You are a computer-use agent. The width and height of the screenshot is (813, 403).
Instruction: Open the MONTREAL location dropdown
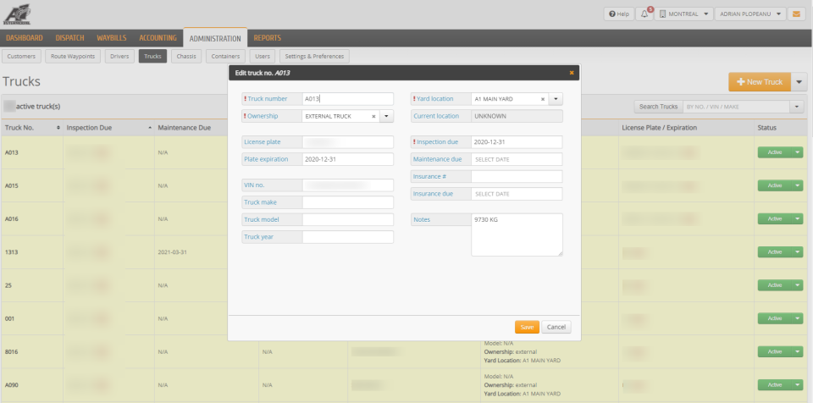point(683,14)
